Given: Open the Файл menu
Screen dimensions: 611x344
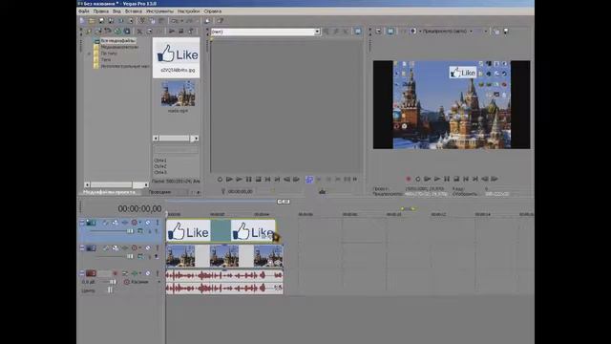Looking at the screenshot, I should coord(84,11).
